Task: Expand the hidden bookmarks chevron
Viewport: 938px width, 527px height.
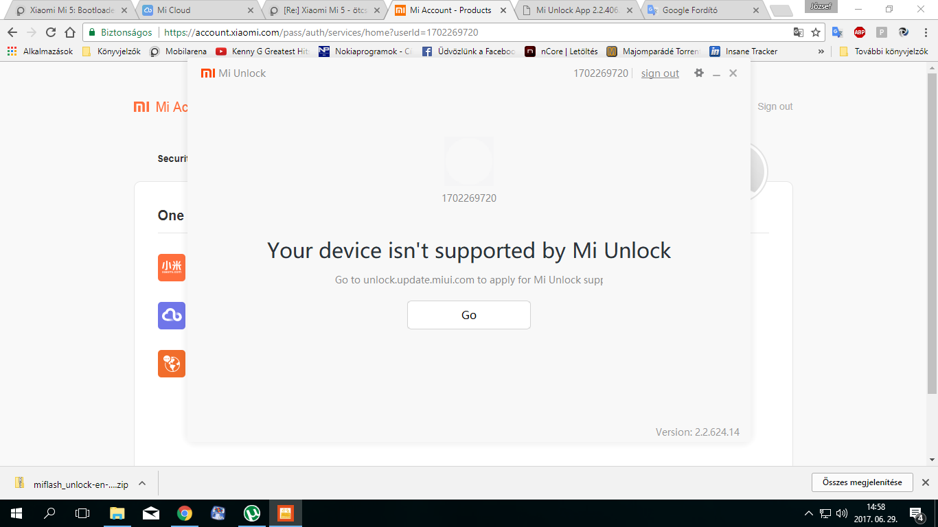Action: [821, 51]
